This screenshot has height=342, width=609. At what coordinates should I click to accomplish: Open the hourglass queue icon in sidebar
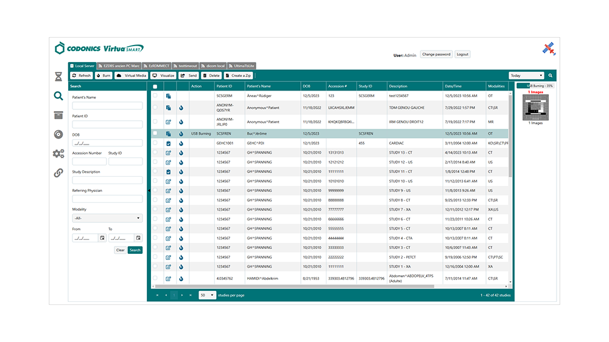click(58, 77)
